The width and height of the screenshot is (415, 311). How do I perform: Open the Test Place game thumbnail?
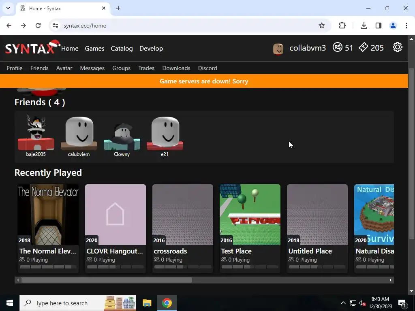250,215
